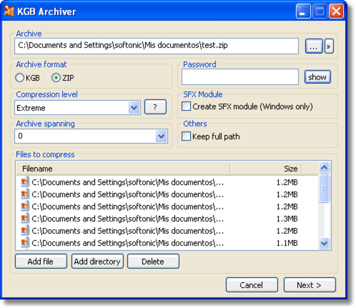Image resolution: width=356 pixels, height=308 pixels.
Task: Click the scrollbar up arrow in the file list
Action: click(x=324, y=167)
